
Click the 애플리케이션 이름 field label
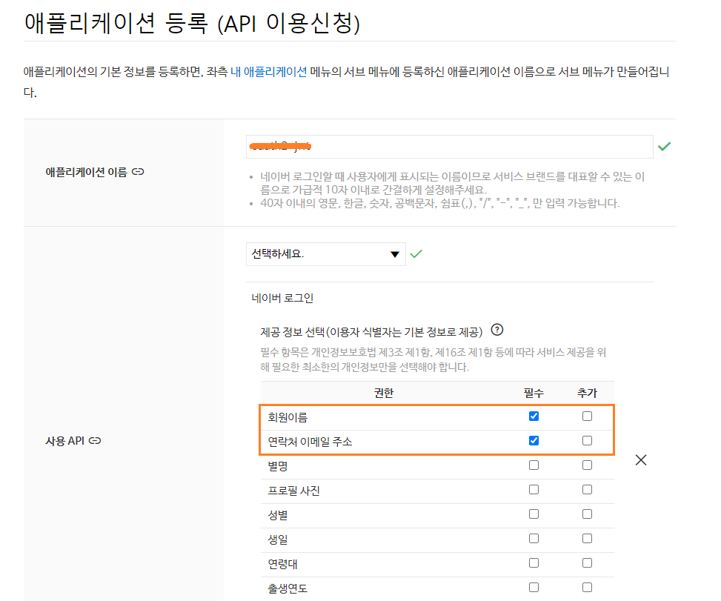[86, 172]
